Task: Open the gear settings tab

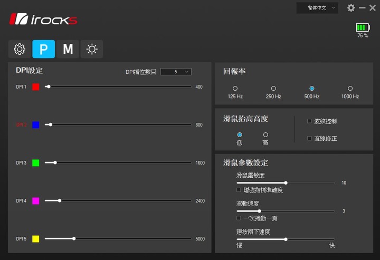Action: pos(20,49)
